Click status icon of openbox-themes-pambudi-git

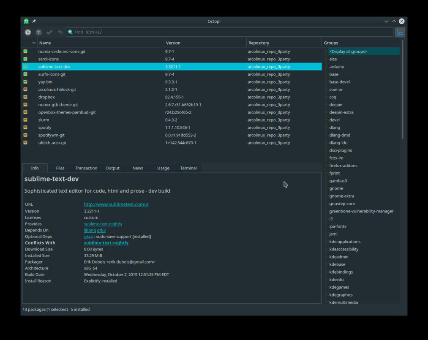point(25,112)
